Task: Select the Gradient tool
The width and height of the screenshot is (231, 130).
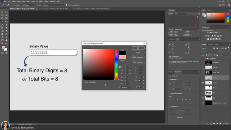Action: coord(3,31)
